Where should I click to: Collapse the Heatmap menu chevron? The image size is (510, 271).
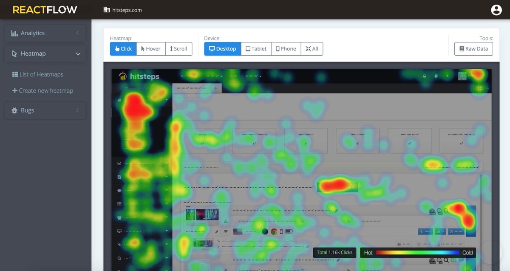78,54
